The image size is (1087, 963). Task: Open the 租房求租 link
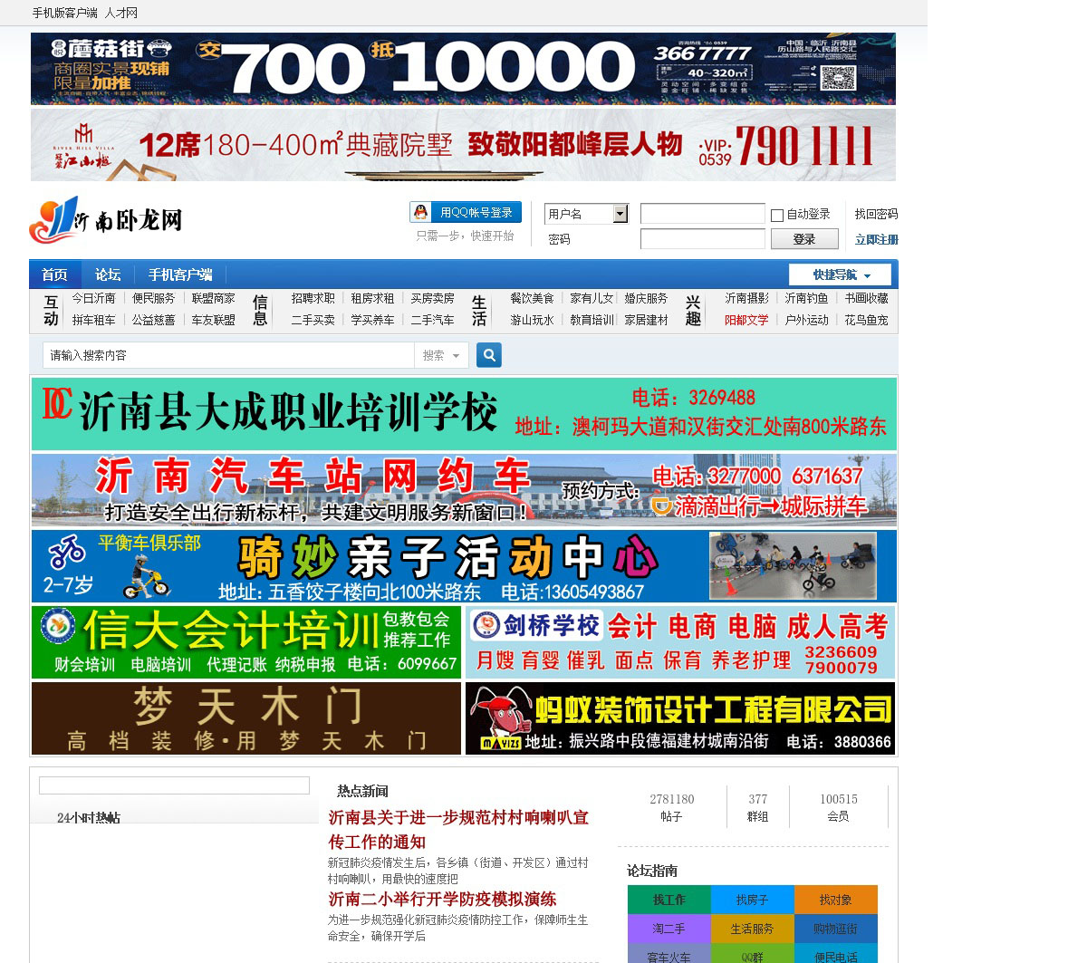coord(372,298)
